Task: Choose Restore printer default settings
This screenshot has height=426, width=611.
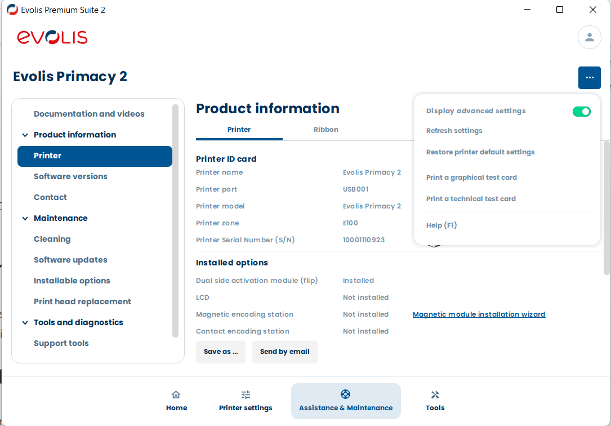Action: [x=480, y=152]
